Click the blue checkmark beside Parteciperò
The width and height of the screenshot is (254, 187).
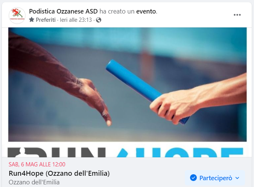pos(193,178)
